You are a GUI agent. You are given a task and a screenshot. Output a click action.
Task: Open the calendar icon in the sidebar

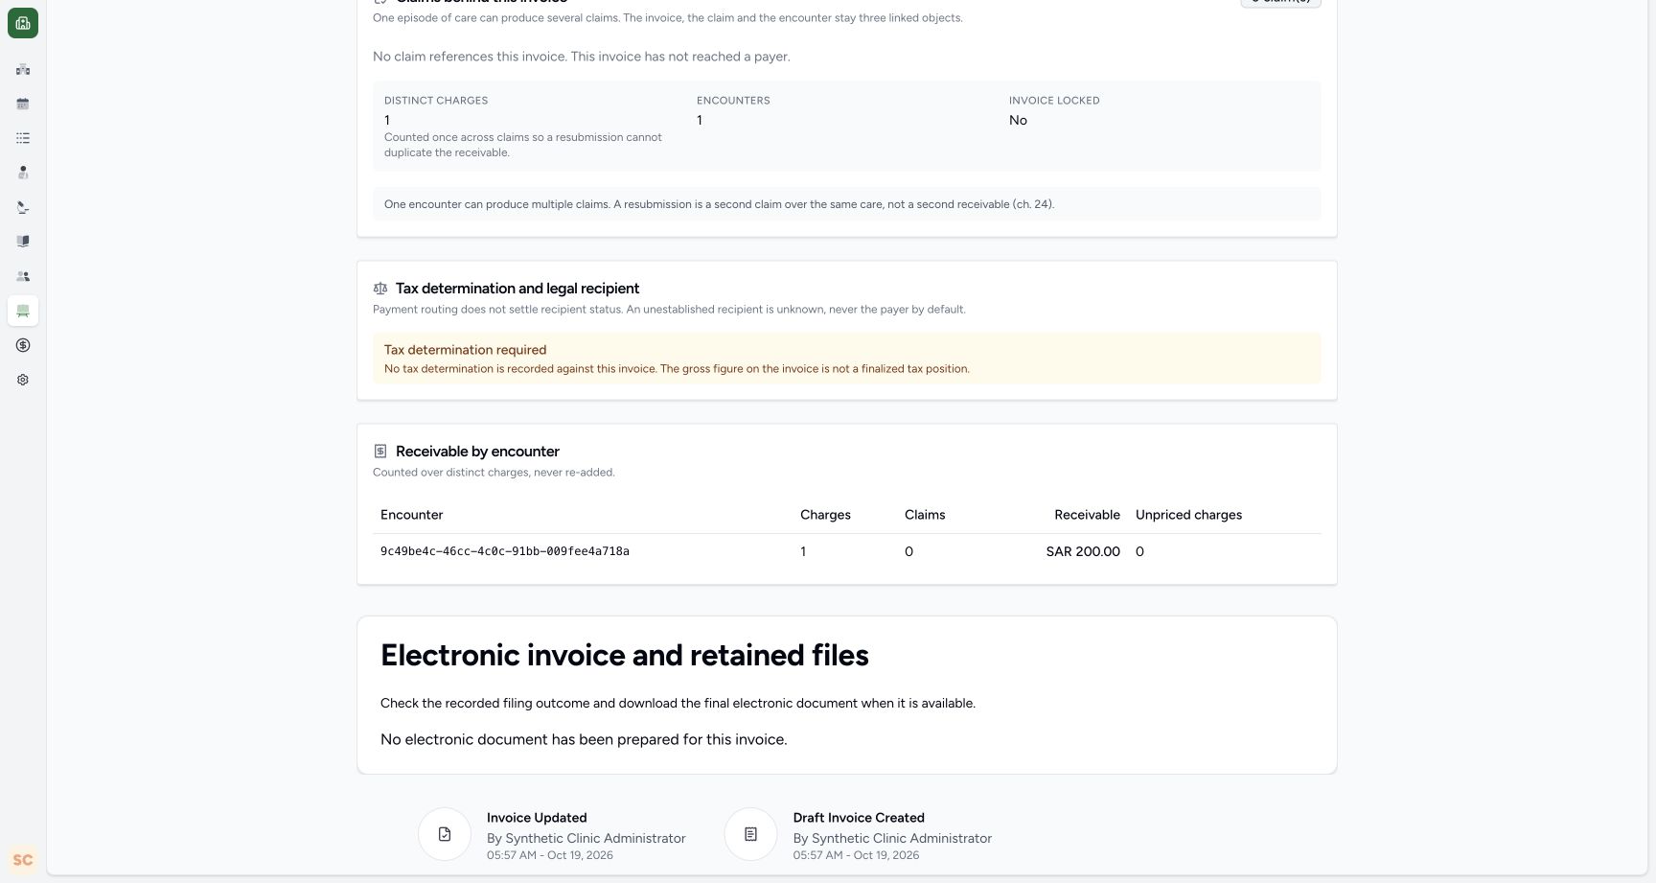[23, 104]
